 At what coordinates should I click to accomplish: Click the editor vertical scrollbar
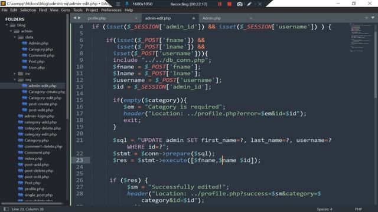point(376,65)
